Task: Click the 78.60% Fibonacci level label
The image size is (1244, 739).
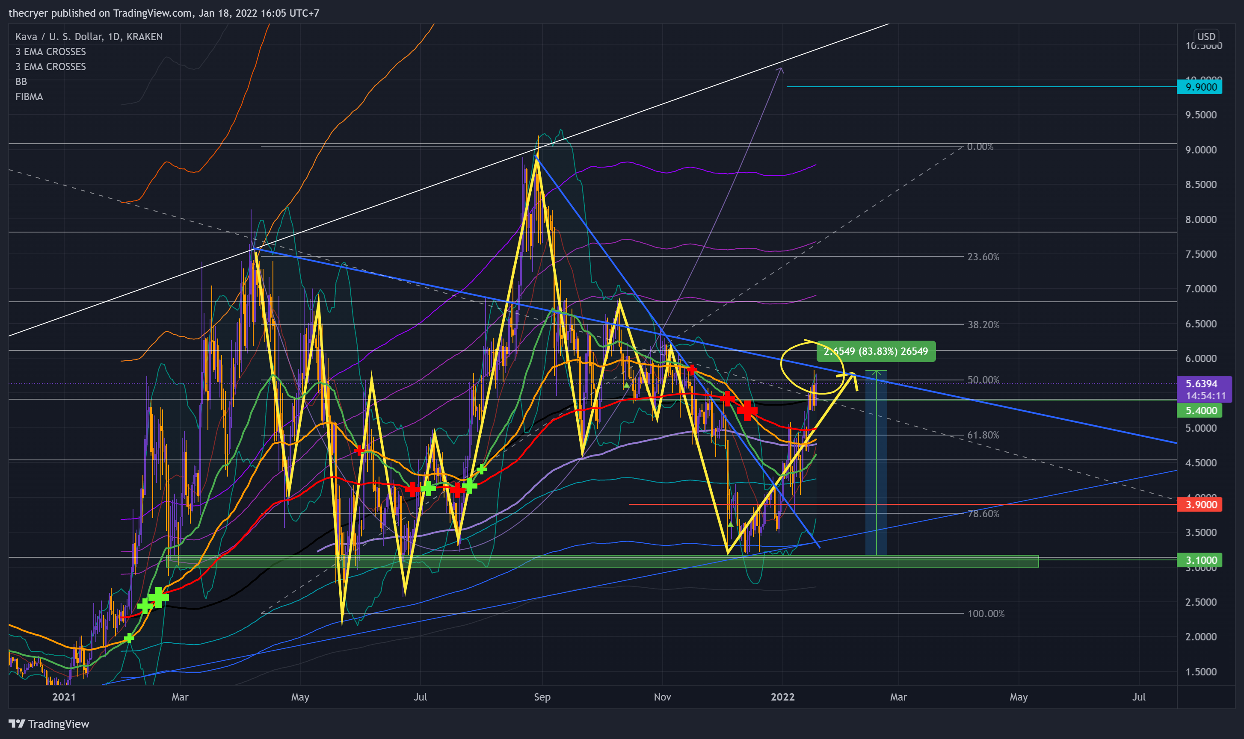Action: 983,514
